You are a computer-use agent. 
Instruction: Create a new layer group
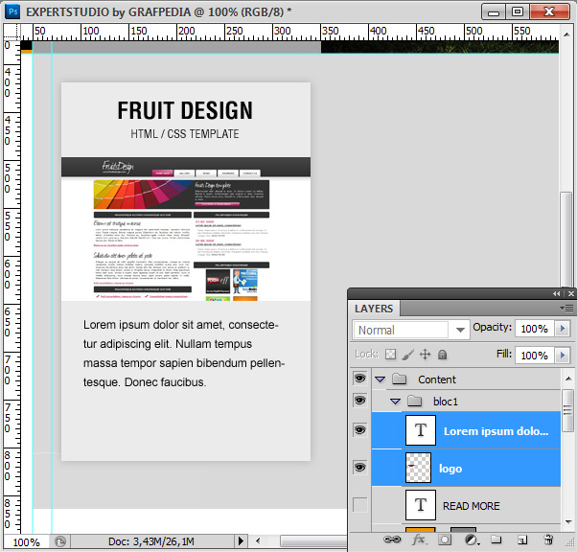pos(496,541)
